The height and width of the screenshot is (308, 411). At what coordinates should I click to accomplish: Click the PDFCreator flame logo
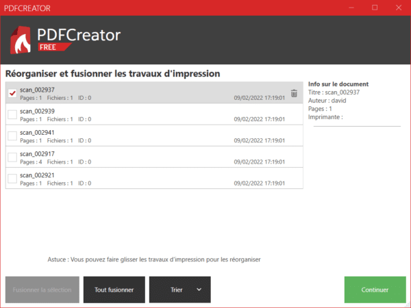[x=20, y=40]
